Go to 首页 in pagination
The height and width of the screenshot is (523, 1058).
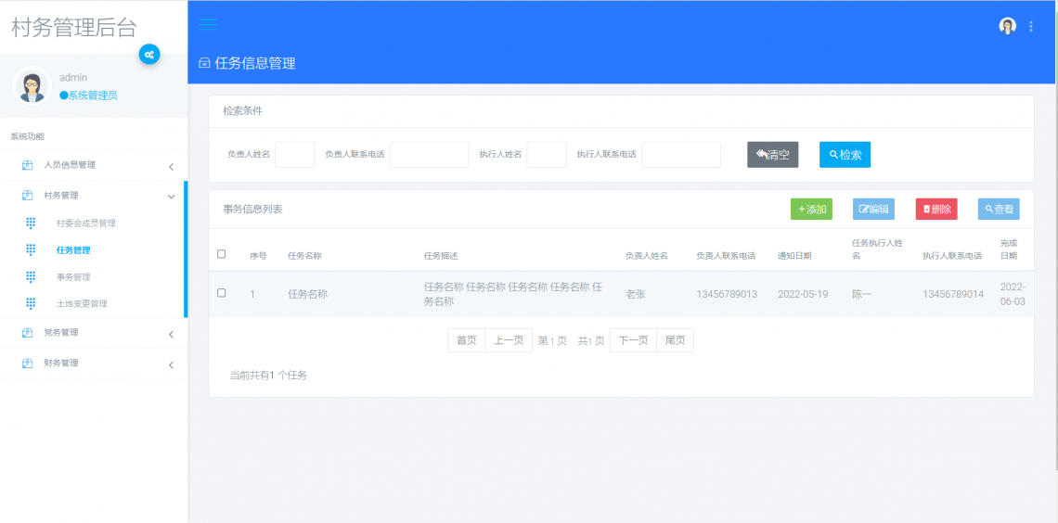pos(467,340)
